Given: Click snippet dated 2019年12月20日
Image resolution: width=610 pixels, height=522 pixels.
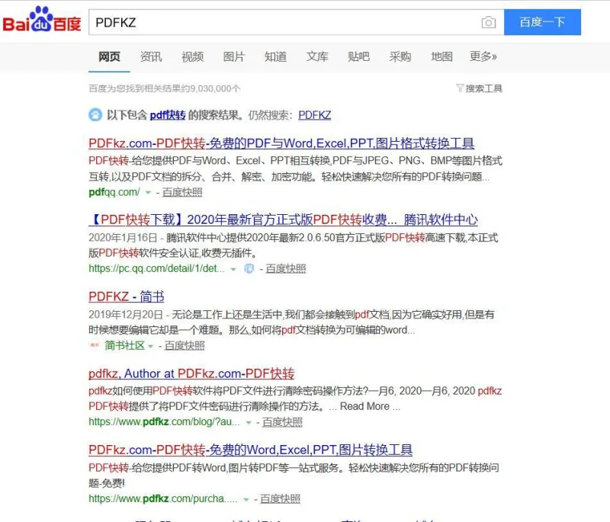Looking at the screenshot, I should pos(291,322).
